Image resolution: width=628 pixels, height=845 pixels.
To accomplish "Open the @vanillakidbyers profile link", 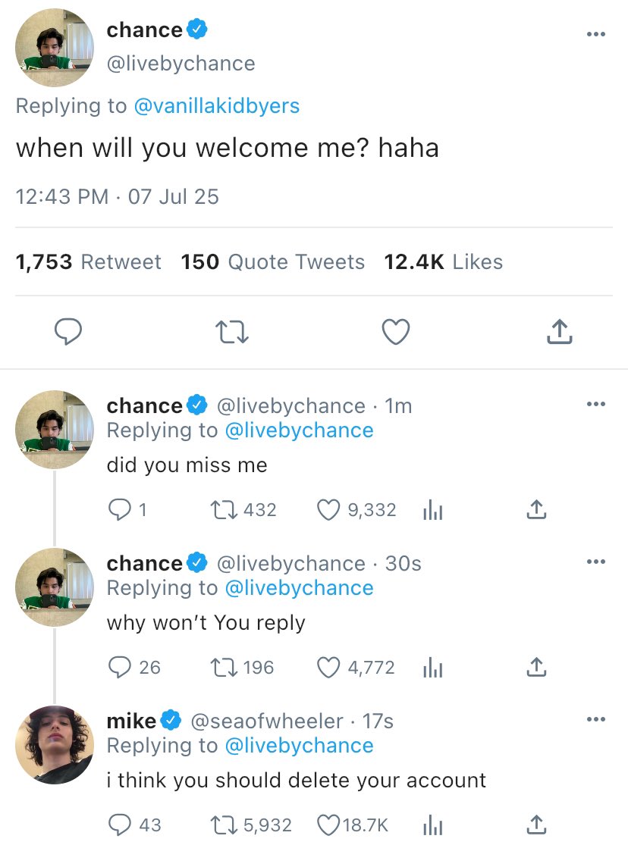I will pos(216,105).
